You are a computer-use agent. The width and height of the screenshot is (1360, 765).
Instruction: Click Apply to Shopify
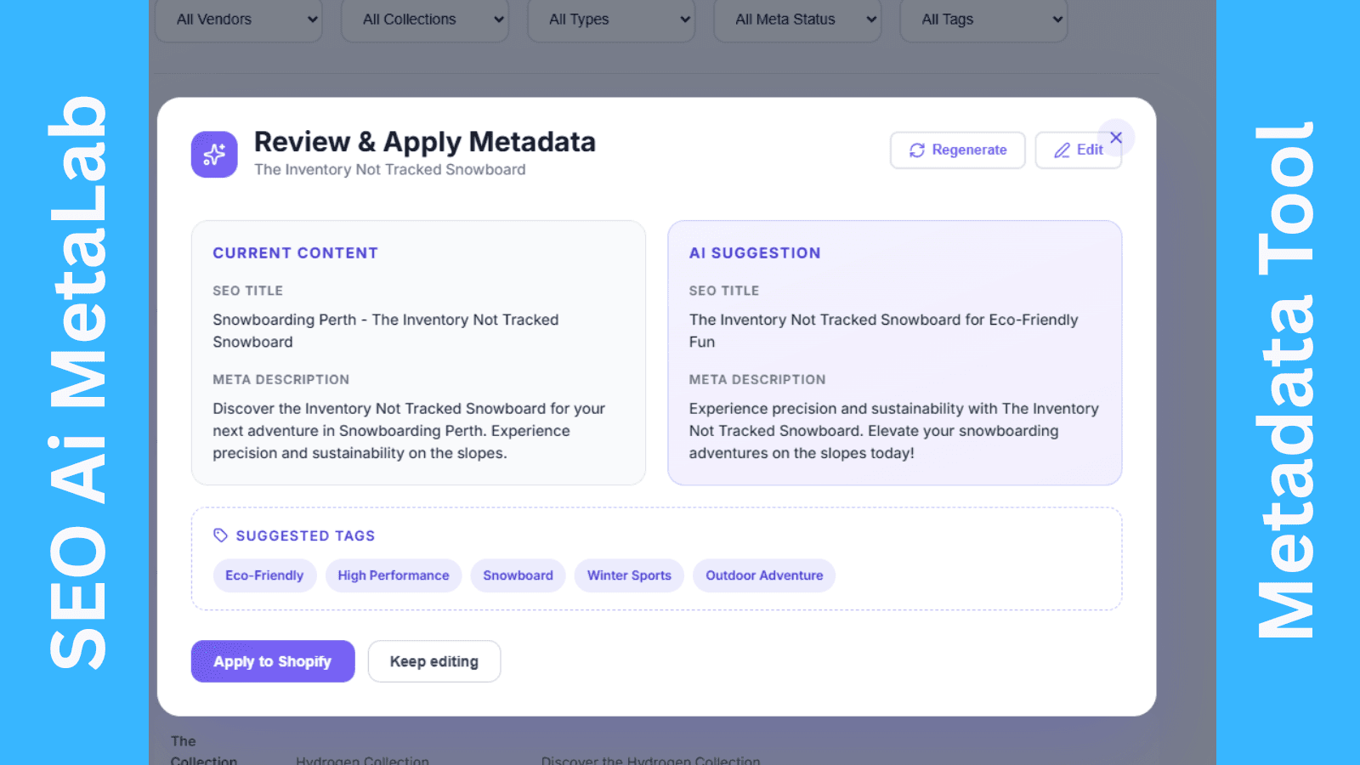[272, 661]
